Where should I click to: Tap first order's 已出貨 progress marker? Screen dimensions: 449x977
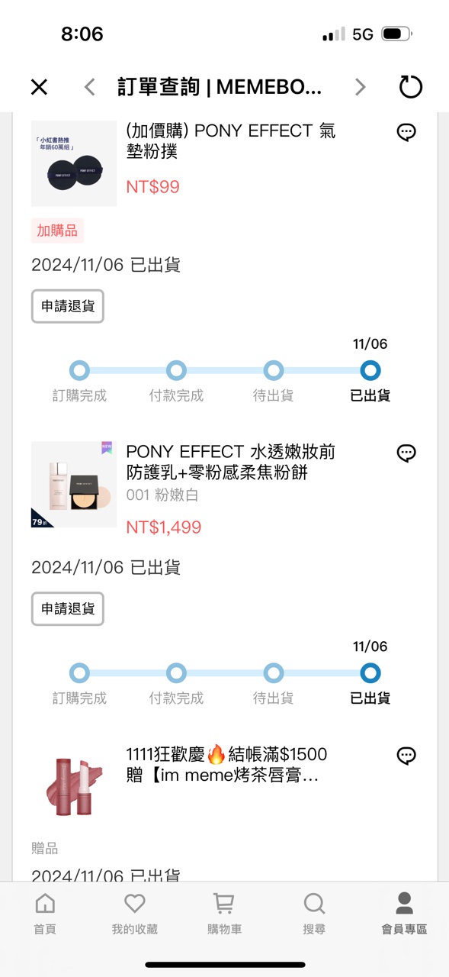370,371
